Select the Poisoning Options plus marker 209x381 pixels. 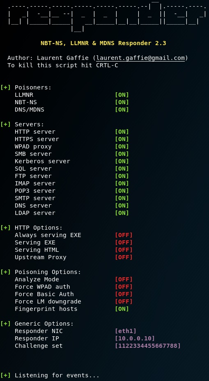(x=6, y=272)
